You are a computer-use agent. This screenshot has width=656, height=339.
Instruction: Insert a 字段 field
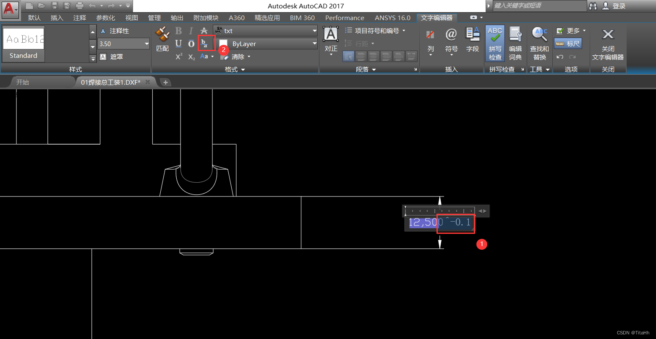tap(473, 40)
